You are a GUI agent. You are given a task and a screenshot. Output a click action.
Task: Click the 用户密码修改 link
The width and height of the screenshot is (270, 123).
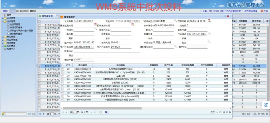250,11
